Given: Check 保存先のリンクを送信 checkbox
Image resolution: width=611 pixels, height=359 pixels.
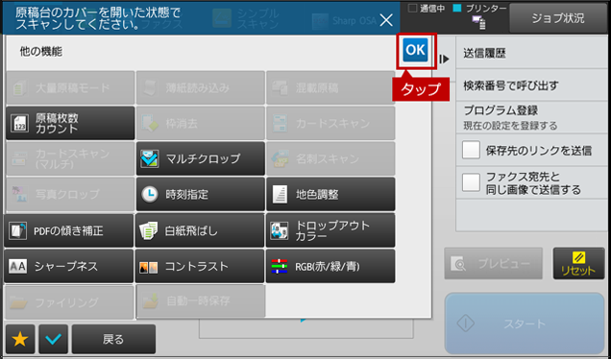Looking at the screenshot, I should 471,150.
